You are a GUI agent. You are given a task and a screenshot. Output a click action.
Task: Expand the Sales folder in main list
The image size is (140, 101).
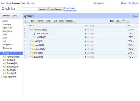(30, 56)
